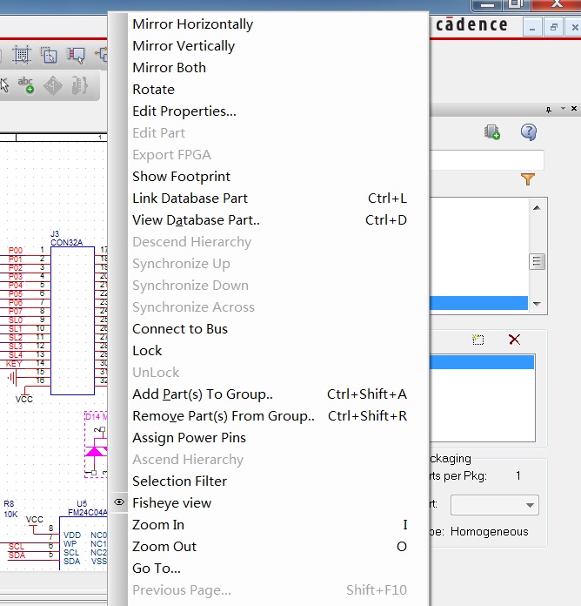
Task: Click the selected magenta D14 diode
Action: tap(97, 444)
